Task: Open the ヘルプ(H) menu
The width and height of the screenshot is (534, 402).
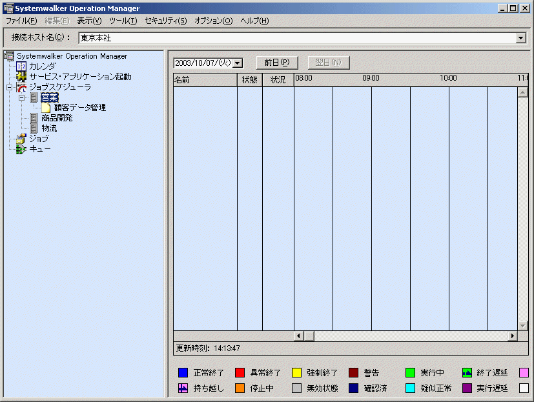Action: [255, 21]
